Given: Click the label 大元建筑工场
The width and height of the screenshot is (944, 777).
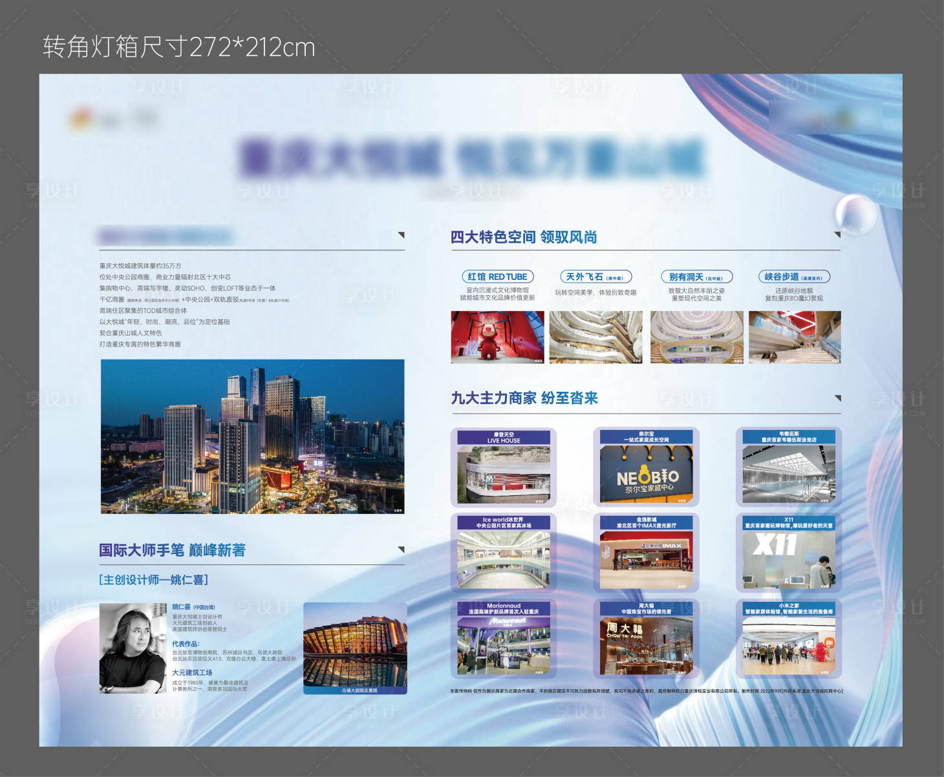Looking at the screenshot, I should point(192,673).
